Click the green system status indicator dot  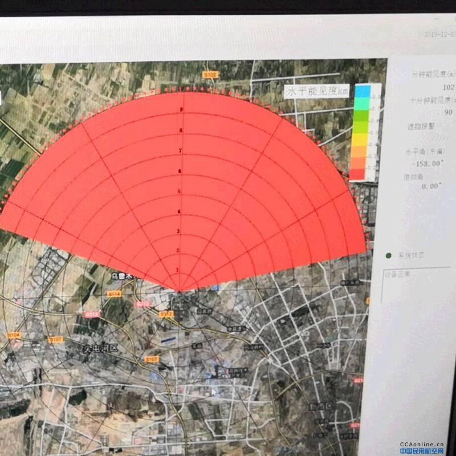[x=389, y=256]
